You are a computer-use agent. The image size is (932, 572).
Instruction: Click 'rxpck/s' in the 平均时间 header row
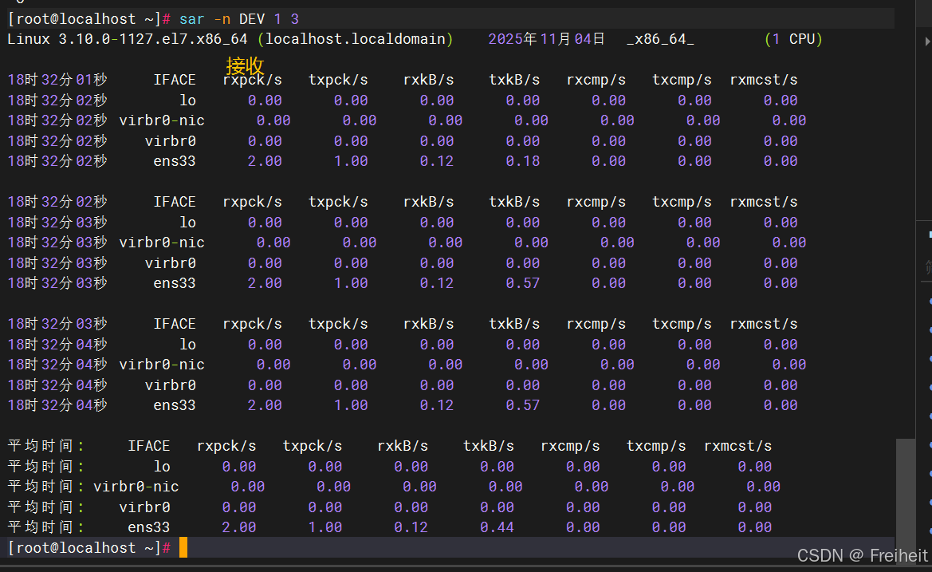[226, 446]
